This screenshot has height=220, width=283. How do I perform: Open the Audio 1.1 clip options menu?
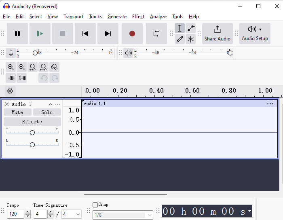[x=270, y=104]
